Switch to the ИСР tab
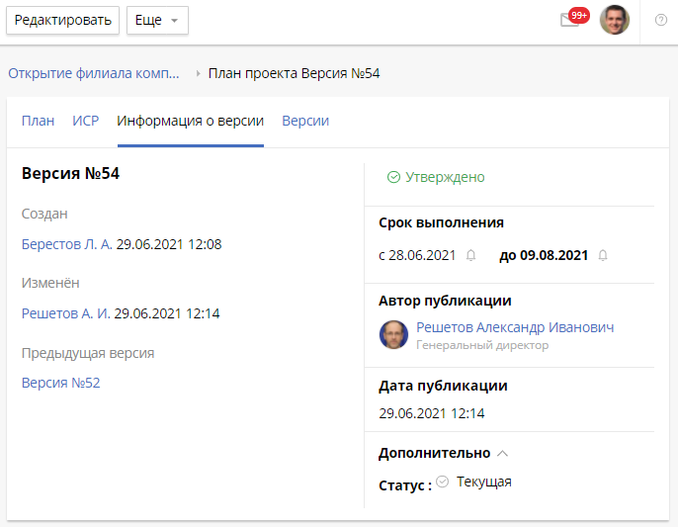The image size is (678, 527). coord(86,121)
